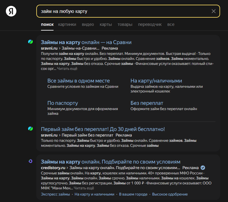This screenshot has height=202, width=228.
Task: Click Sravni favicon beside 'Первый займ без переплат'
Action: [x=30, y=129]
